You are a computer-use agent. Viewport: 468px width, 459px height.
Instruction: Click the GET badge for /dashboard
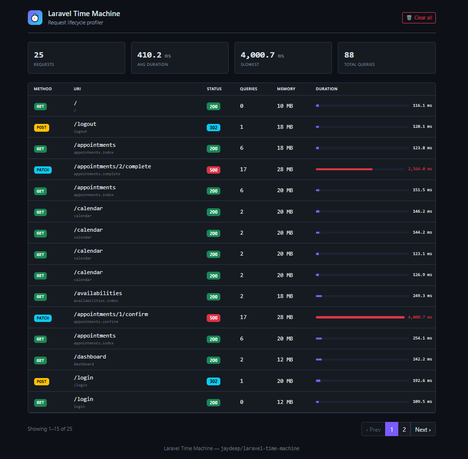click(40, 360)
